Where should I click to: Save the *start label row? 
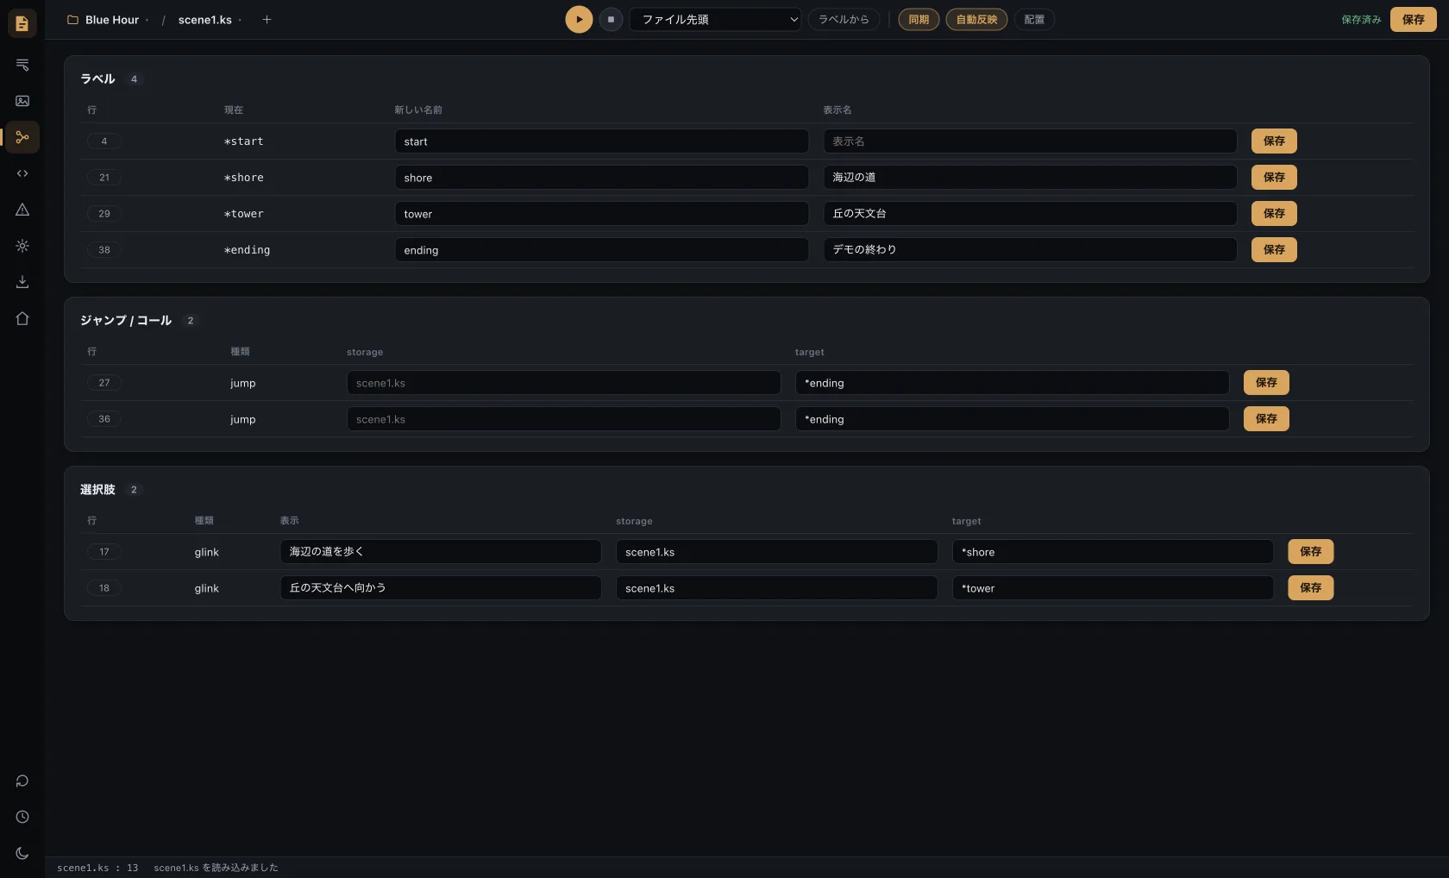1274,141
